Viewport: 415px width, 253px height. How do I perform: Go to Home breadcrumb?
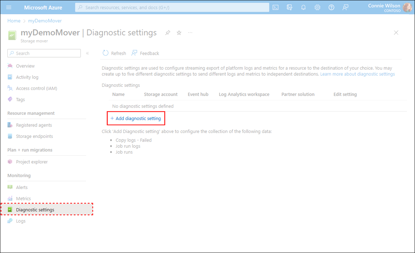click(14, 21)
